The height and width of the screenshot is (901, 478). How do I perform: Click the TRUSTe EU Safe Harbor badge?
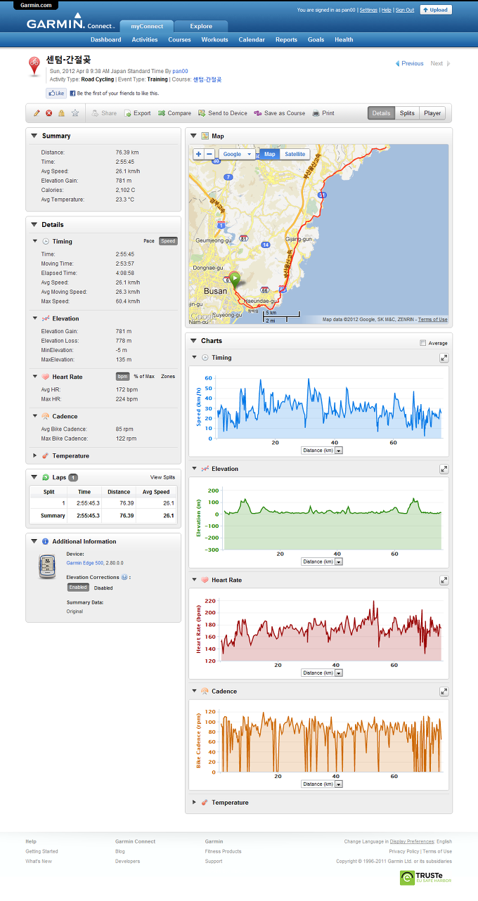pos(426,877)
